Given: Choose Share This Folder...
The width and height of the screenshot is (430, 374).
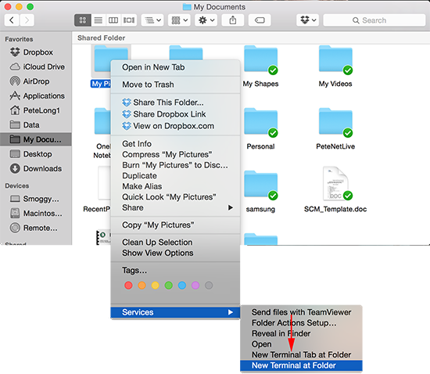Looking at the screenshot, I should pos(175,102).
